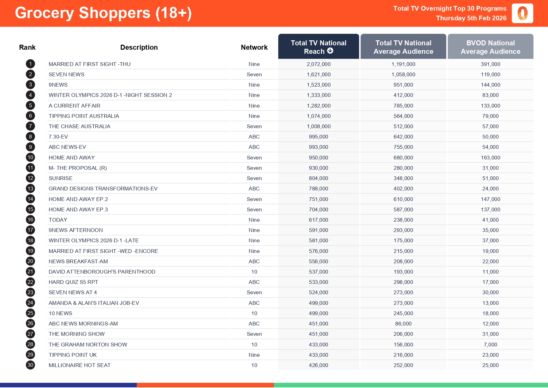The width and height of the screenshot is (548, 388).
Task: Click the Grocery Shoppers (18+) title
Action: 103,13
